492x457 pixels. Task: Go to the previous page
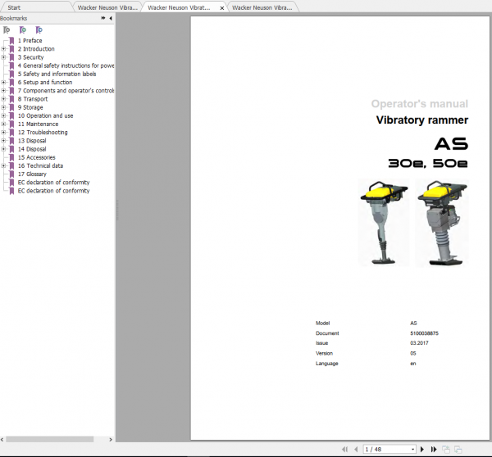[356, 449]
